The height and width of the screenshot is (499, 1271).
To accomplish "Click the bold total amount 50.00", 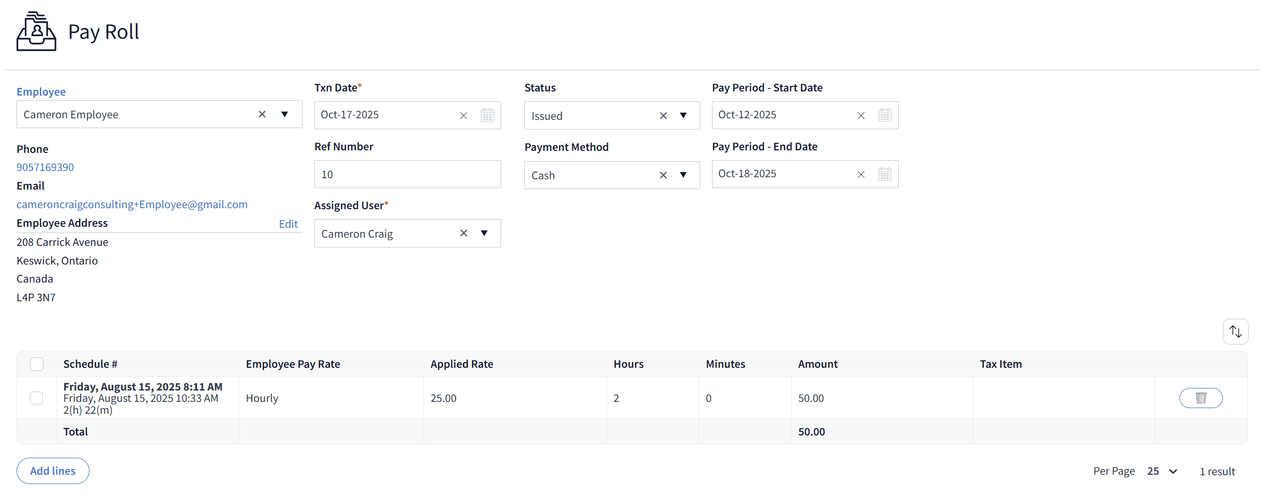I will coord(811,432).
